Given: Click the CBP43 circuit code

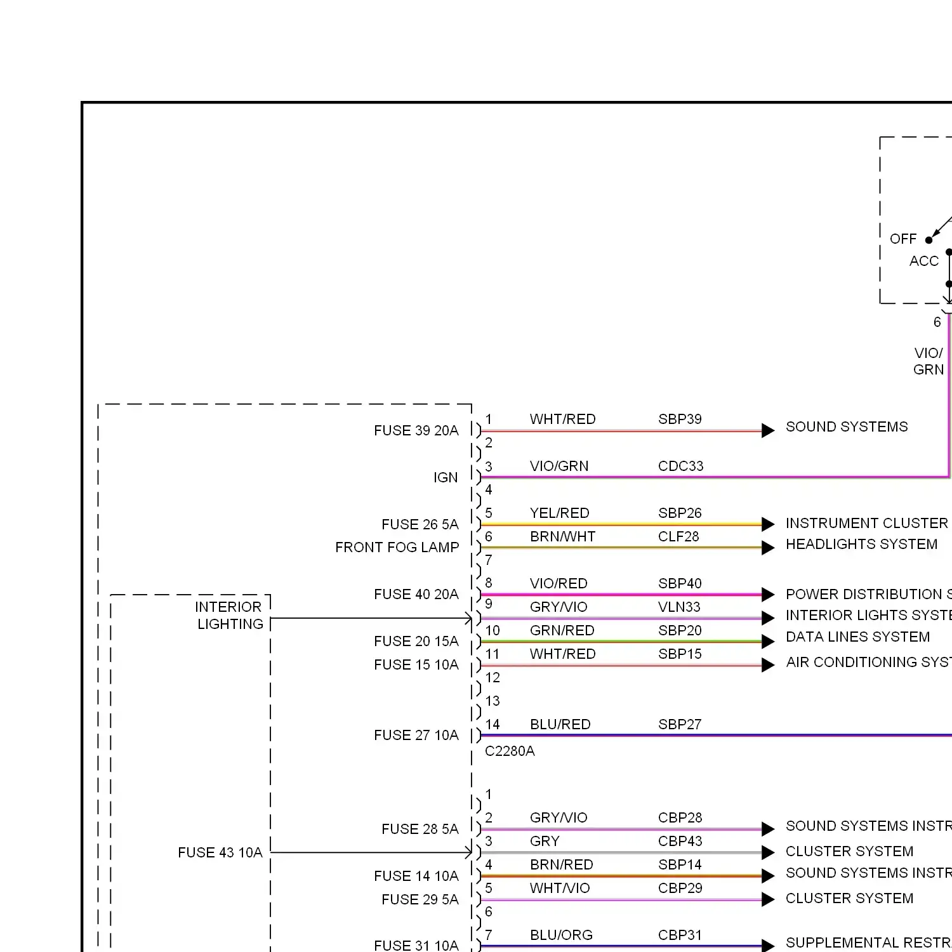Looking at the screenshot, I should pyautogui.click(x=680, y=841).
